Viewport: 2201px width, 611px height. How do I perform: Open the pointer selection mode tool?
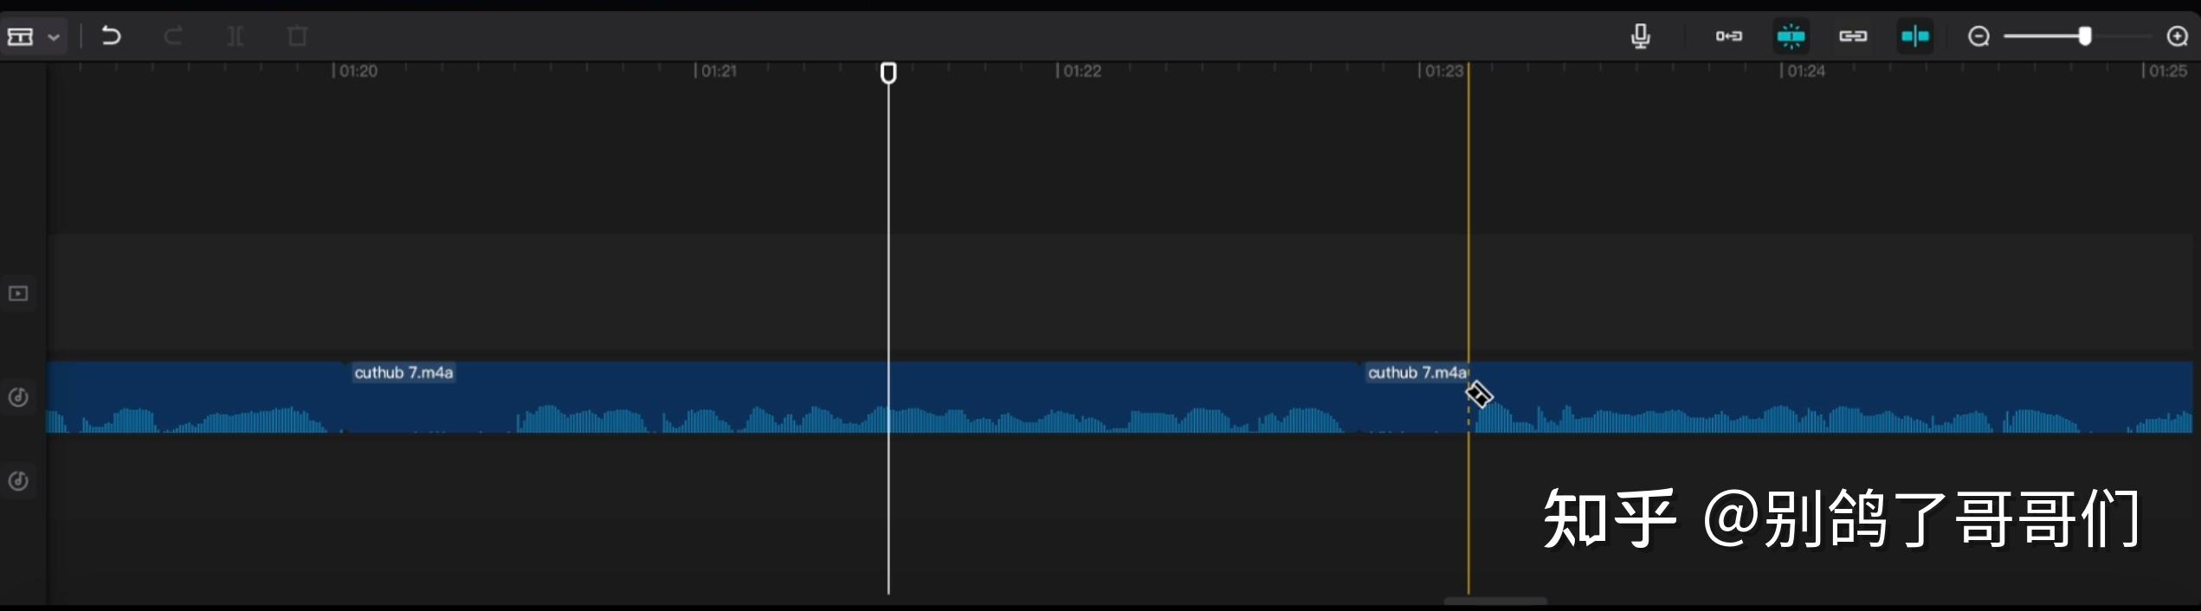pyautogui.click(x=21, y=36)
